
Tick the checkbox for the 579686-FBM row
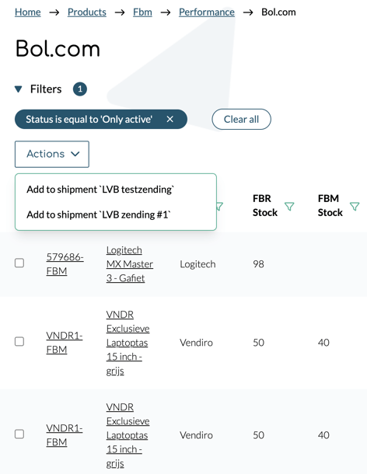pyautogui.click(x=19, y=263)
